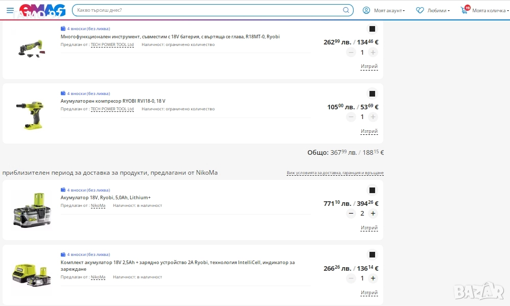
Task: Increase quantity of Ryobi 5,0Ah battery
Action: click(x=373, y=214)
